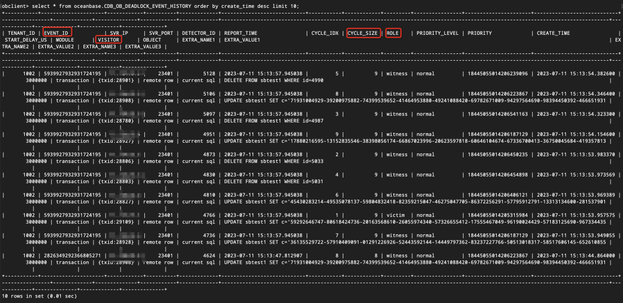
Task: Click the VISITOR column header
Action: point(108,40)
